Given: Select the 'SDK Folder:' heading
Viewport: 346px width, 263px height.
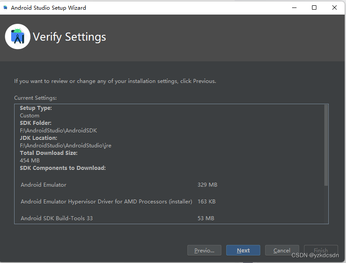Looking at the screenshot, I should point(35,123).
